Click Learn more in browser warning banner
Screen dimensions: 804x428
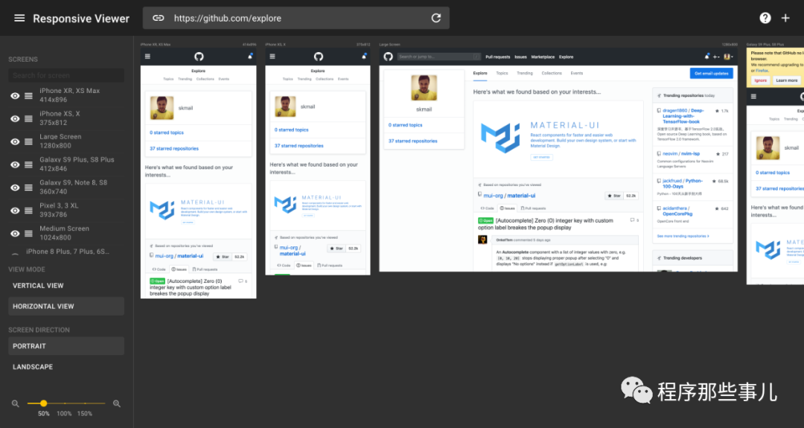[787, 80]
